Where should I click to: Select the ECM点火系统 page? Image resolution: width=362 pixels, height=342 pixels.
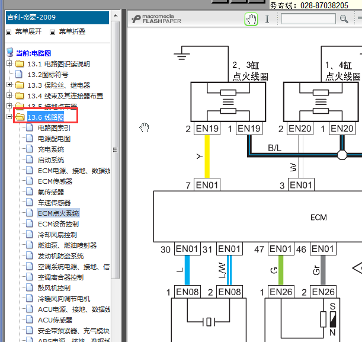click(59, 213)
